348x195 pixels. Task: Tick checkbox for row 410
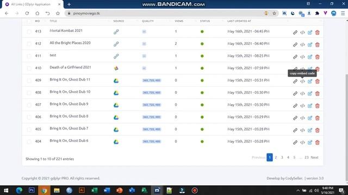[x=29, y=68]
